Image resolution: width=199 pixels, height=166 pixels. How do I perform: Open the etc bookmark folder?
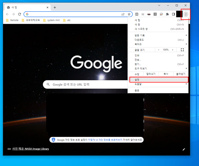pos(67,20)
